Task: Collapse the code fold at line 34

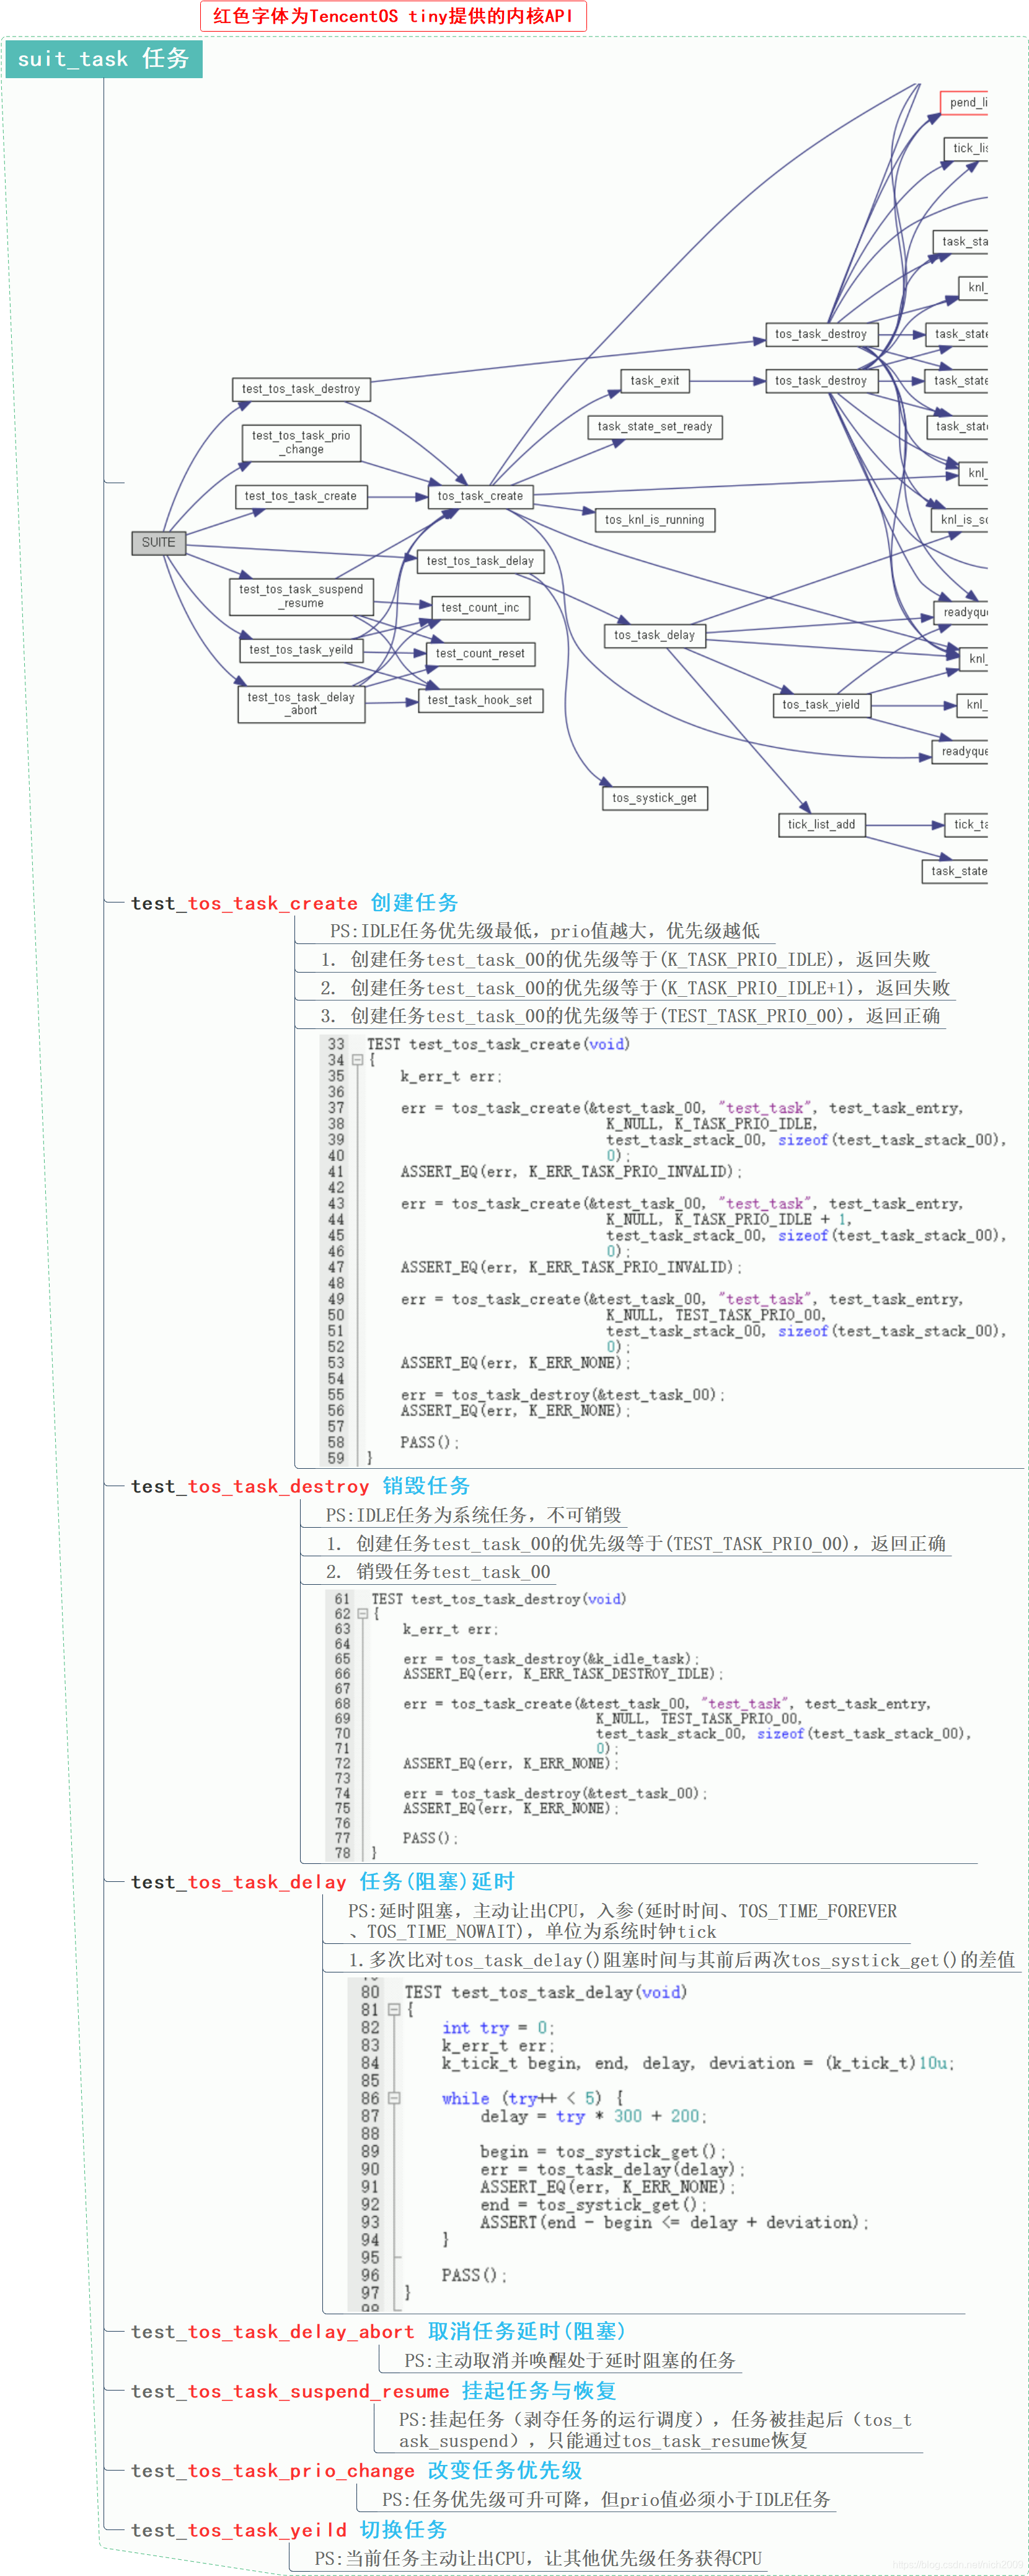Action: 356,1060
